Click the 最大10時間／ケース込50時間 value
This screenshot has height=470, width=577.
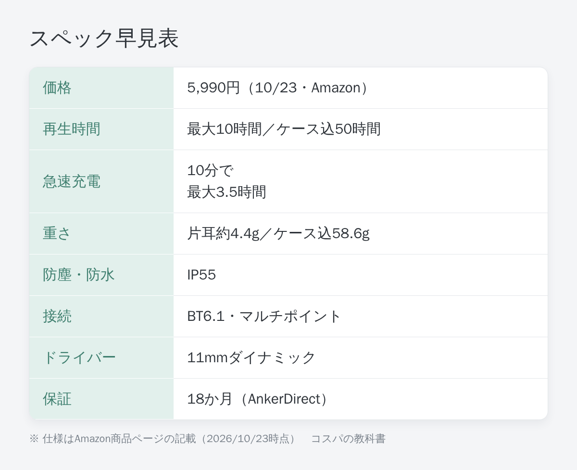284,129
